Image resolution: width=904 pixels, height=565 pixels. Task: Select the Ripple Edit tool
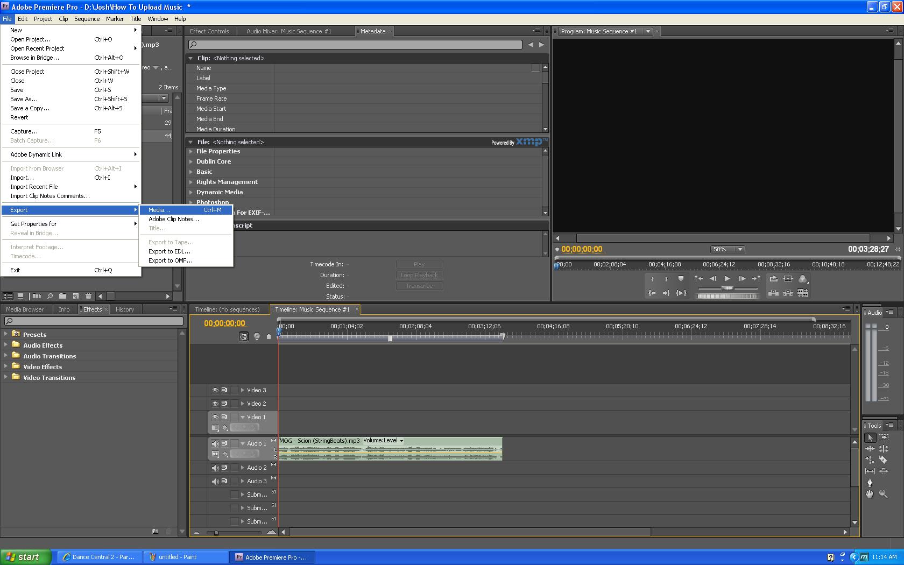click(x=870, y=449)
